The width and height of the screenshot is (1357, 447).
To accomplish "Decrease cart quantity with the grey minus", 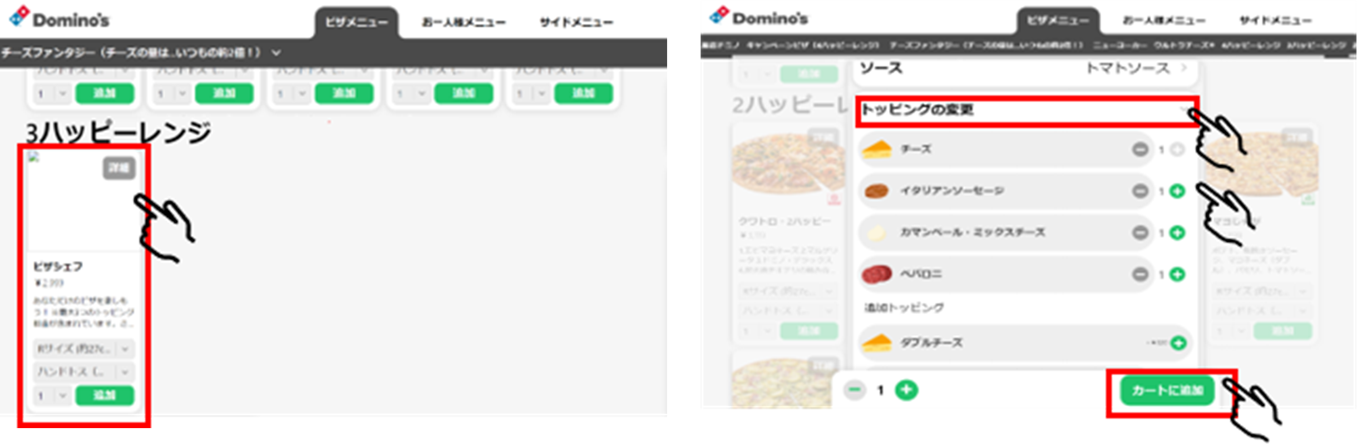I will (855, 390).
